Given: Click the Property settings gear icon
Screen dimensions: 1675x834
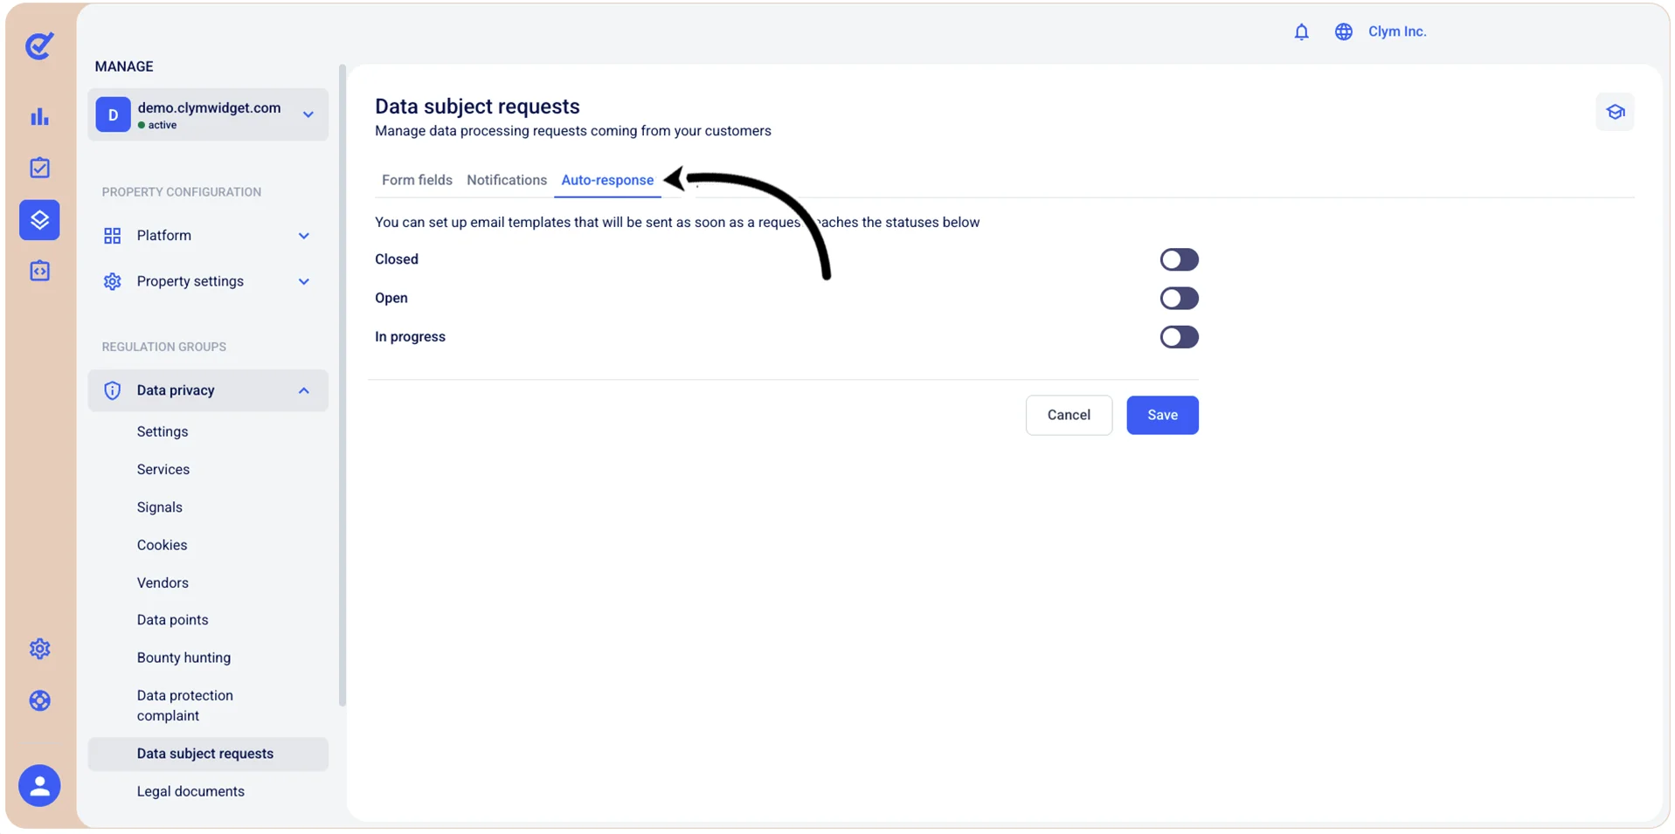Looking at the screenshot, I should (112, 281).
